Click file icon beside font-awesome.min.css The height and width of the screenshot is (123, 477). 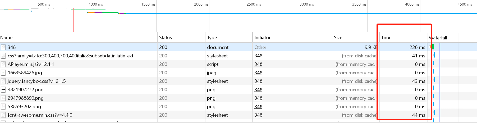coord(3,115)
